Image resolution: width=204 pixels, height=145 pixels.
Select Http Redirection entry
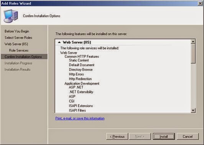(x=80, y=79)
